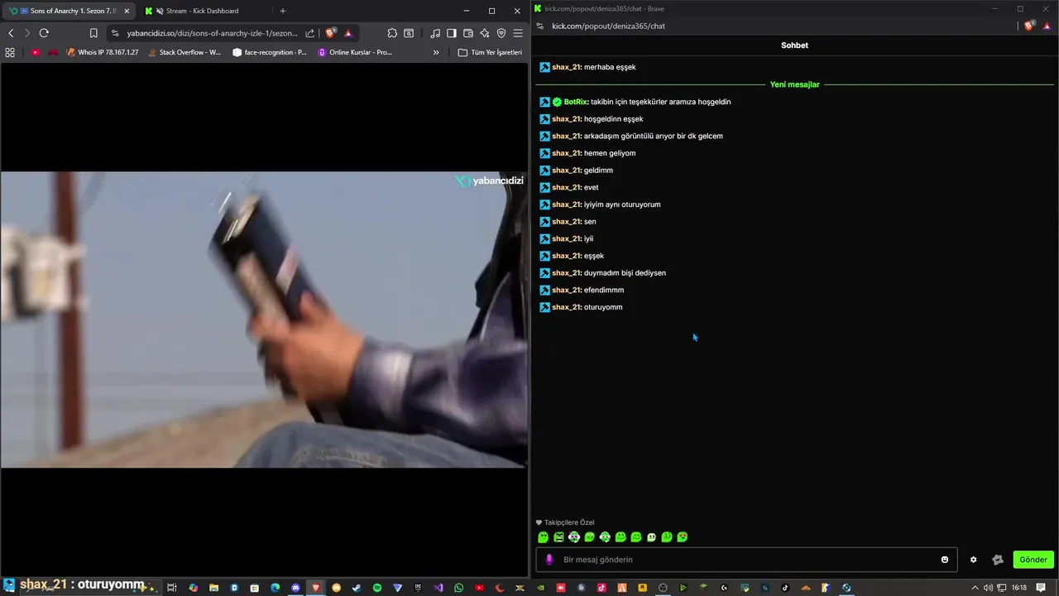Click the BotRix username in chat
Screen dimensions: 1059x596
(576, 102)
